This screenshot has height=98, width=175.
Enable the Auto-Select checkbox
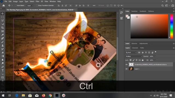pyautogui.click(x=16, y=5)
